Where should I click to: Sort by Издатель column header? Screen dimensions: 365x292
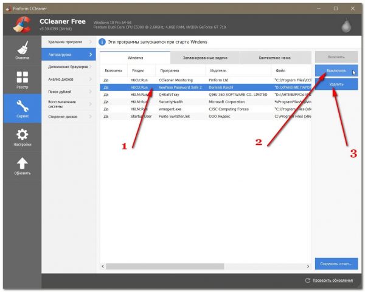tap(238, 70)
